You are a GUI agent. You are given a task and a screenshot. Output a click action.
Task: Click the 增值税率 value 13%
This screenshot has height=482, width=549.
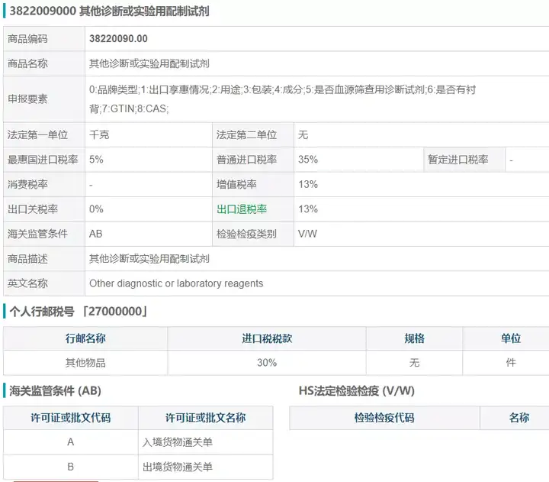click(x=308, y=184)
